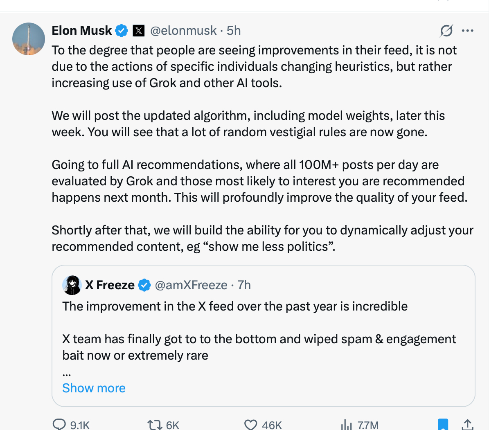The image size is (489, 430).
Task: Open Grok explain icon on the post
Action: pos(446,31)
